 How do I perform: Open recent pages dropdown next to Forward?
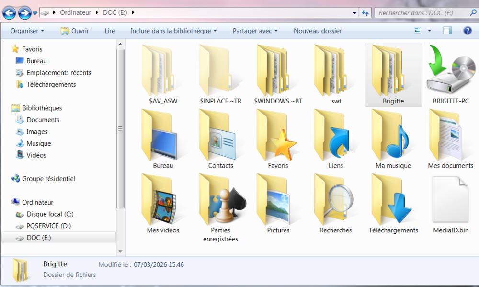[x=35, y=13]
